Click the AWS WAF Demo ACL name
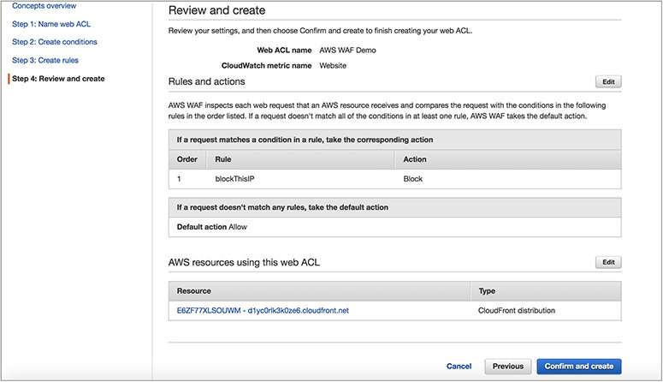Viewport: 663px width, 382px height. tap(347, 51)
